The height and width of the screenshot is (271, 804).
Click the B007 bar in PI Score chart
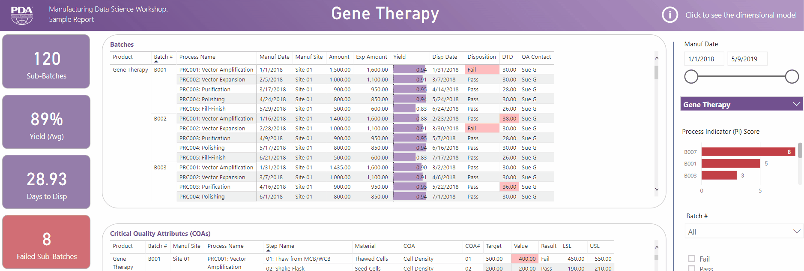748,152
